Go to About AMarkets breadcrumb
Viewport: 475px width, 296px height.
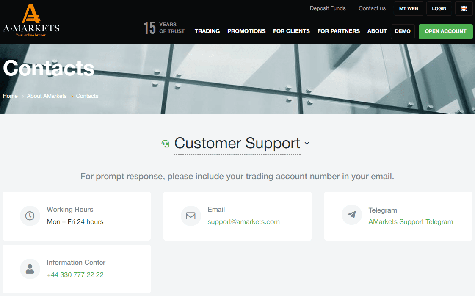click(x=47, y=96)
